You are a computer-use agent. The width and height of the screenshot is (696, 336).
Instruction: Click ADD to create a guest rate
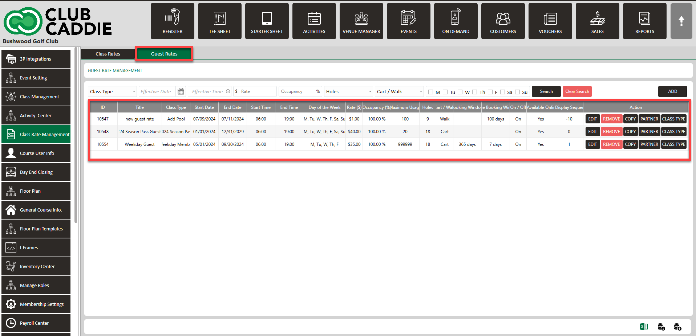coord(673,91)
